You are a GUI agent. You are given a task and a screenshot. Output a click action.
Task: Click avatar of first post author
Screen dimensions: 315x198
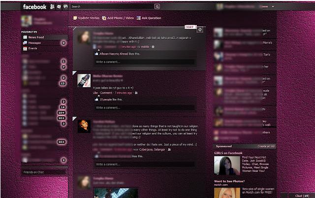pos(84,37)
